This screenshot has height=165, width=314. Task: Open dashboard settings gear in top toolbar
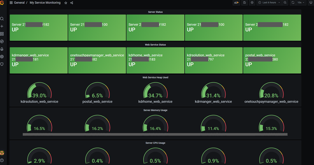click(x=252, y=3)
